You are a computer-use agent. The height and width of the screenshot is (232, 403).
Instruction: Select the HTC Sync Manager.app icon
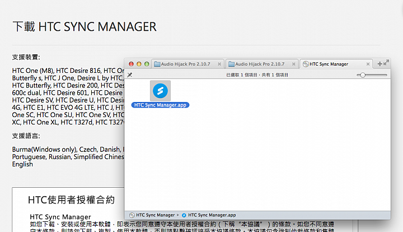(x=160, y=91)
